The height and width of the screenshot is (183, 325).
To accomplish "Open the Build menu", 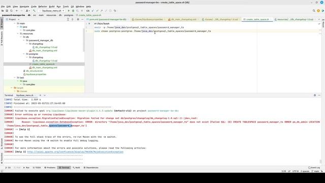I will point(52,7).
